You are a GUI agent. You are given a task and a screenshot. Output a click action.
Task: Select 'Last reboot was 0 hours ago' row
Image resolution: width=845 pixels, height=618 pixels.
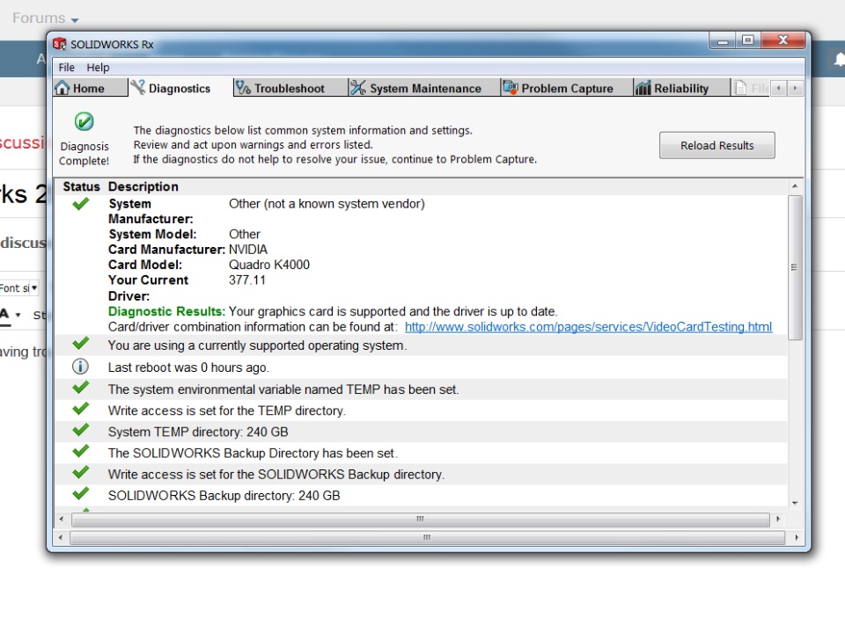click(x=421, y=367)
